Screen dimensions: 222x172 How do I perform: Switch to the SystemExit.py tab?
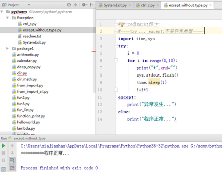tap(113, 5)
